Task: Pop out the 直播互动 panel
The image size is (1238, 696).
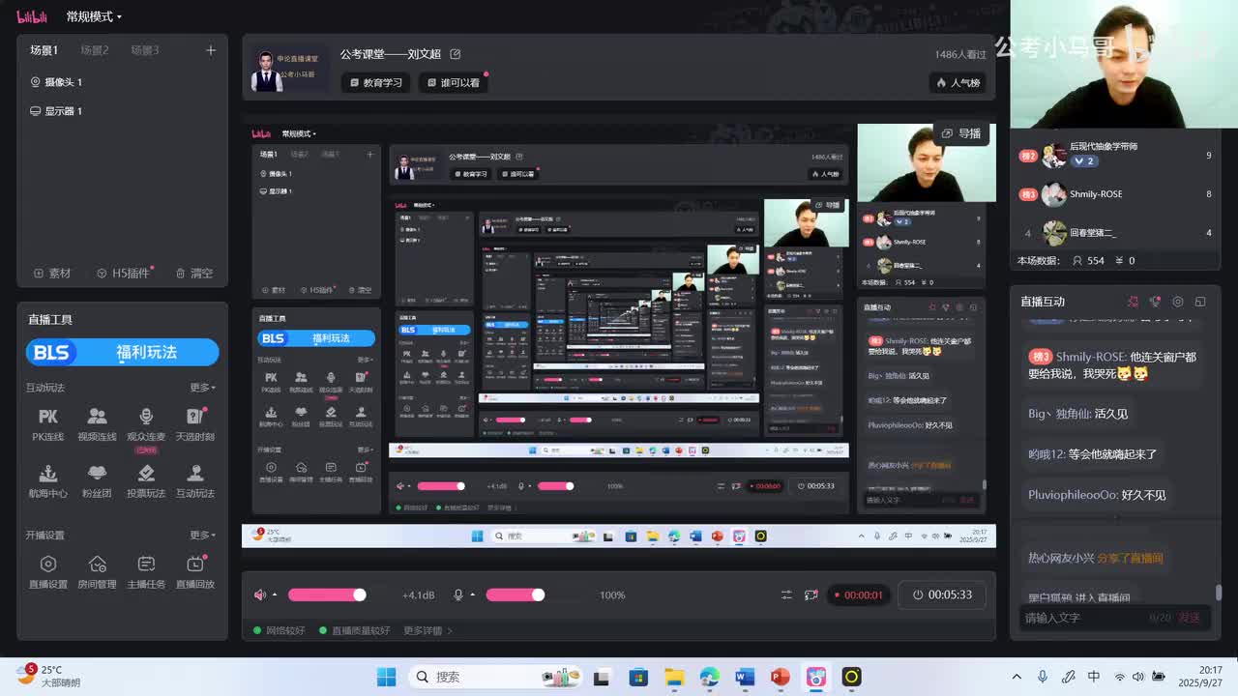Action: [1200, 302]
